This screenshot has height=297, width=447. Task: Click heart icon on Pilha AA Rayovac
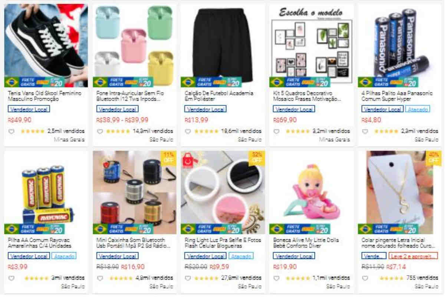click(11, 278)
